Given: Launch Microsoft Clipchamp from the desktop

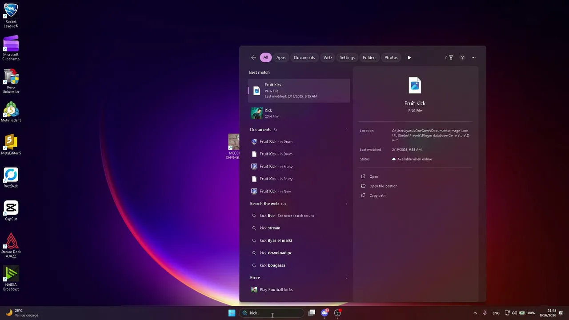Looking at the screenshot, I should point(11,48).
